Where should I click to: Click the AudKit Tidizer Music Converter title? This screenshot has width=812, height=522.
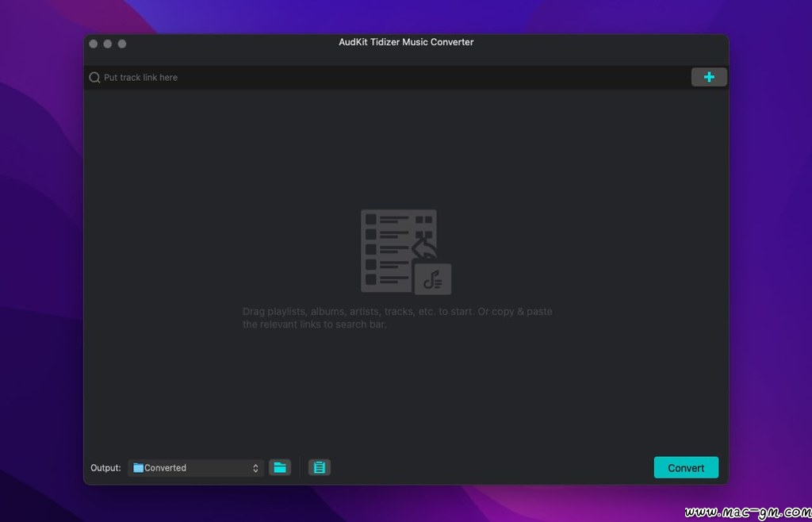click(x=406, y=43)
